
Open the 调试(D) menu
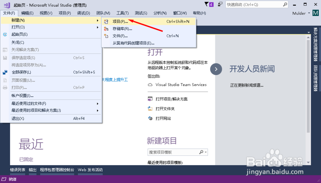click(83, 13)
